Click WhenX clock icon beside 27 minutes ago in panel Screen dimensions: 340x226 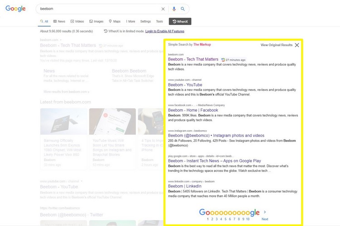[x=223, y=60]
